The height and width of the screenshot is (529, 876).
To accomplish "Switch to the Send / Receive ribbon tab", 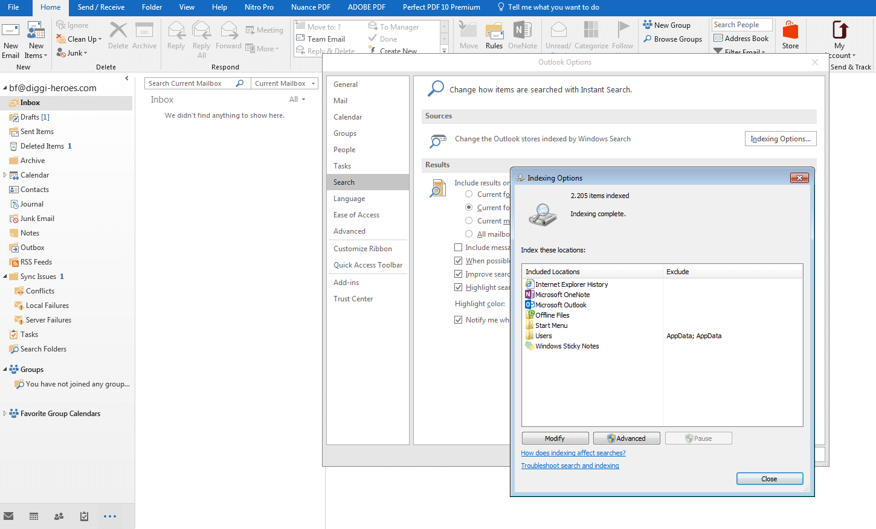I will [100, 7].
